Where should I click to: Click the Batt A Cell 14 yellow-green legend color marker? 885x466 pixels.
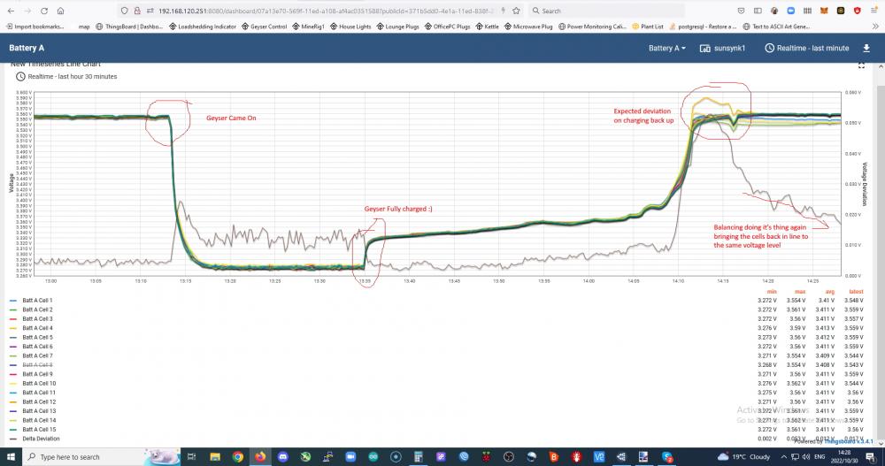pos(13,420)
